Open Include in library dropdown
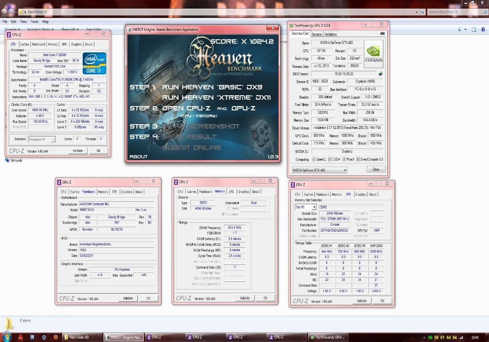The height and width of the screenshot is (342, 489). tap(40, 29)
